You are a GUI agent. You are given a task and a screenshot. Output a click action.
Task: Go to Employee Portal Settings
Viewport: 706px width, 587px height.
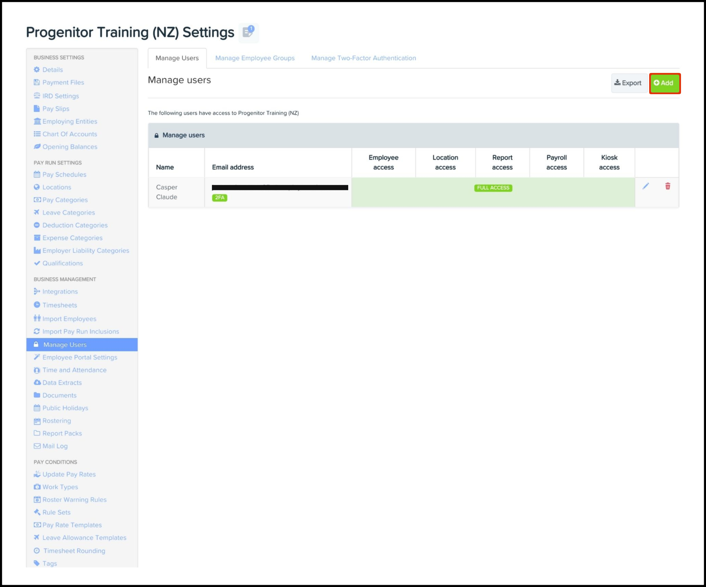(x=79, y=357)
